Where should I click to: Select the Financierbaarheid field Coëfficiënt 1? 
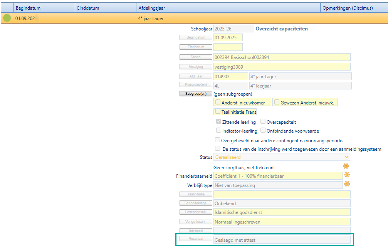pos(278,176)
